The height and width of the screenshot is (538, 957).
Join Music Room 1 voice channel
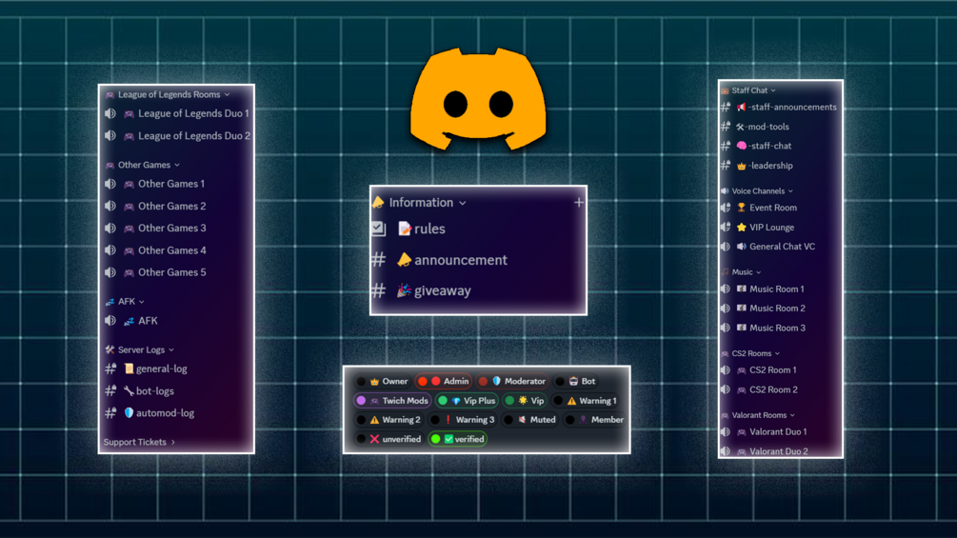763,289
